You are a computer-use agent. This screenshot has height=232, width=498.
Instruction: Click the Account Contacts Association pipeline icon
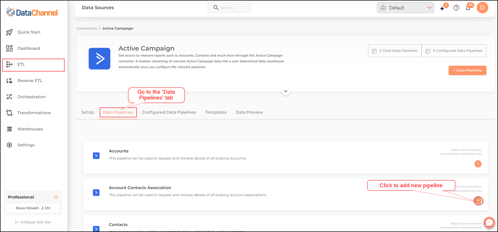tap(96, 193)
